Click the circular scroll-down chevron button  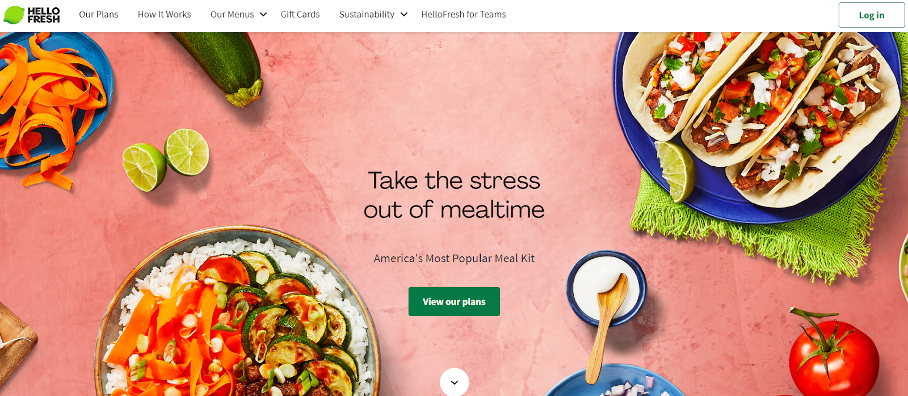point(454,382)
